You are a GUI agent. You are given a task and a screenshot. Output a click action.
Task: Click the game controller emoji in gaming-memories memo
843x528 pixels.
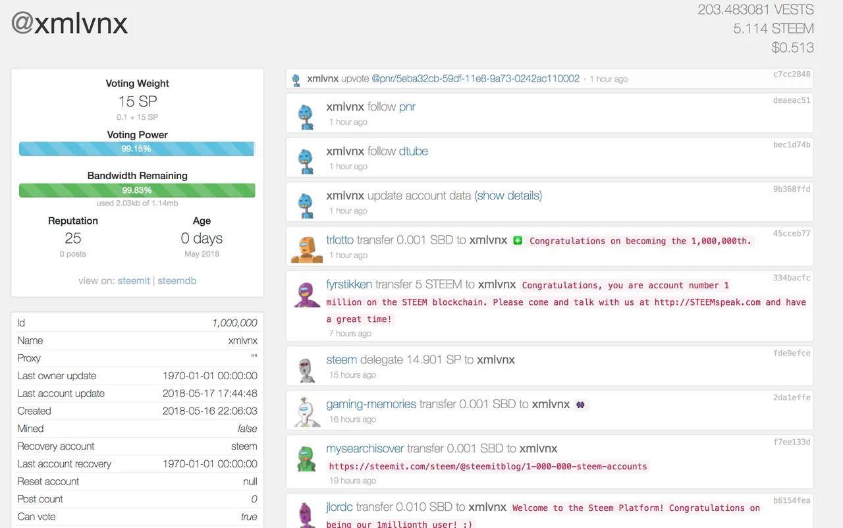[580, 405]
